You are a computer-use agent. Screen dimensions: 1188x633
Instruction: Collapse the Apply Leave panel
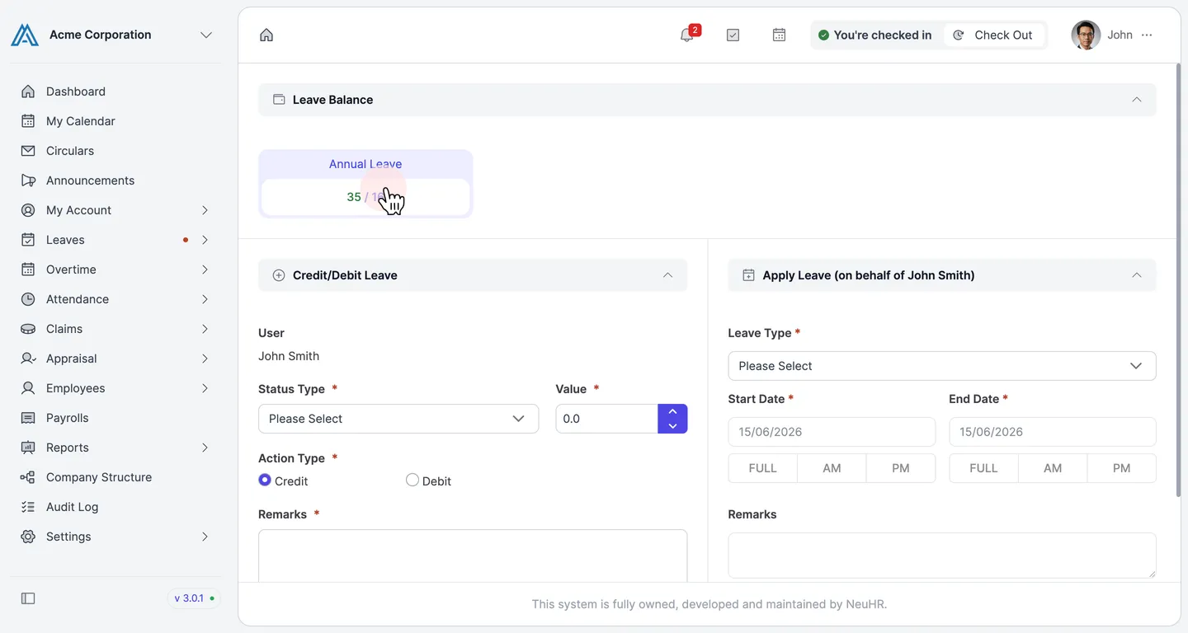coord(1137,275)
